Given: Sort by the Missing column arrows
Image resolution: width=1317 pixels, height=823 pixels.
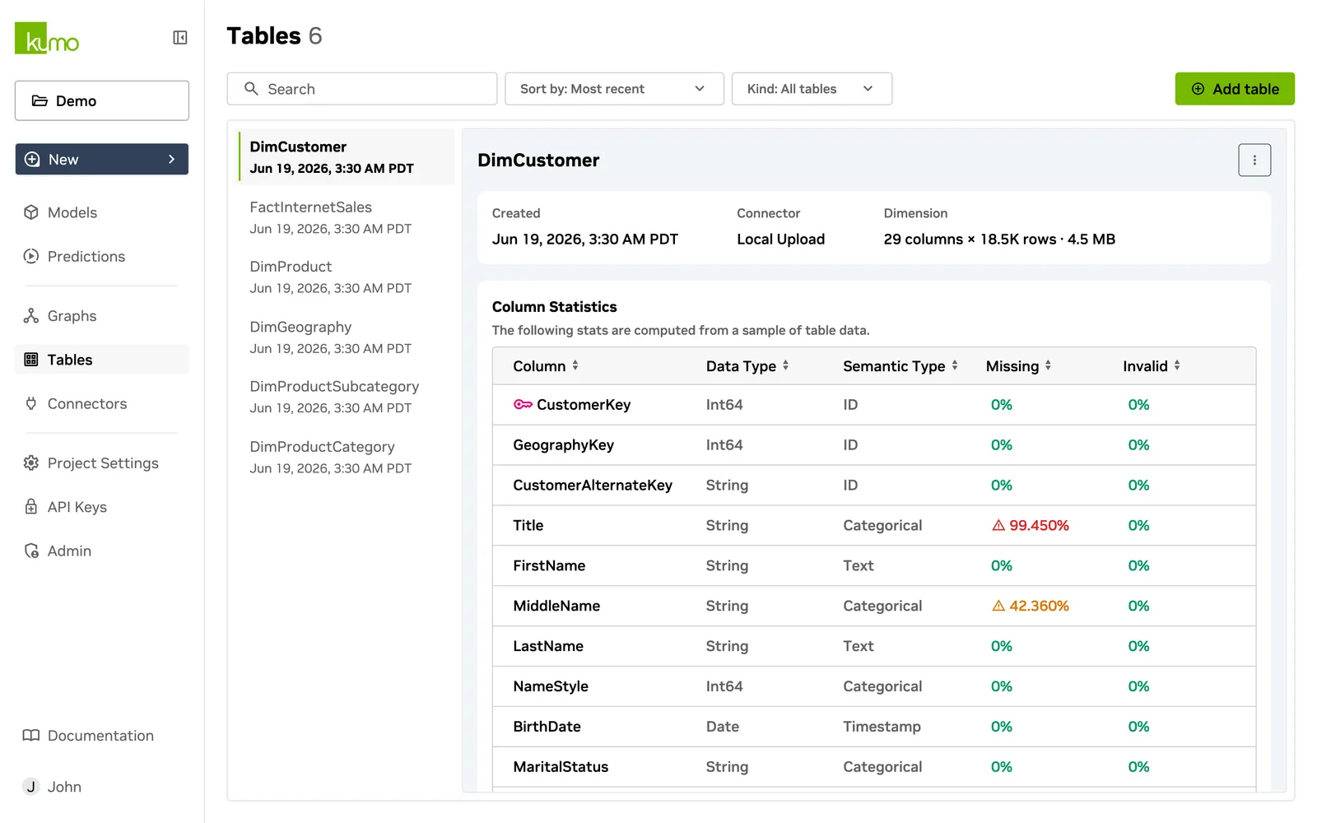Looking at the screenshot, I should coord(1048,365).
